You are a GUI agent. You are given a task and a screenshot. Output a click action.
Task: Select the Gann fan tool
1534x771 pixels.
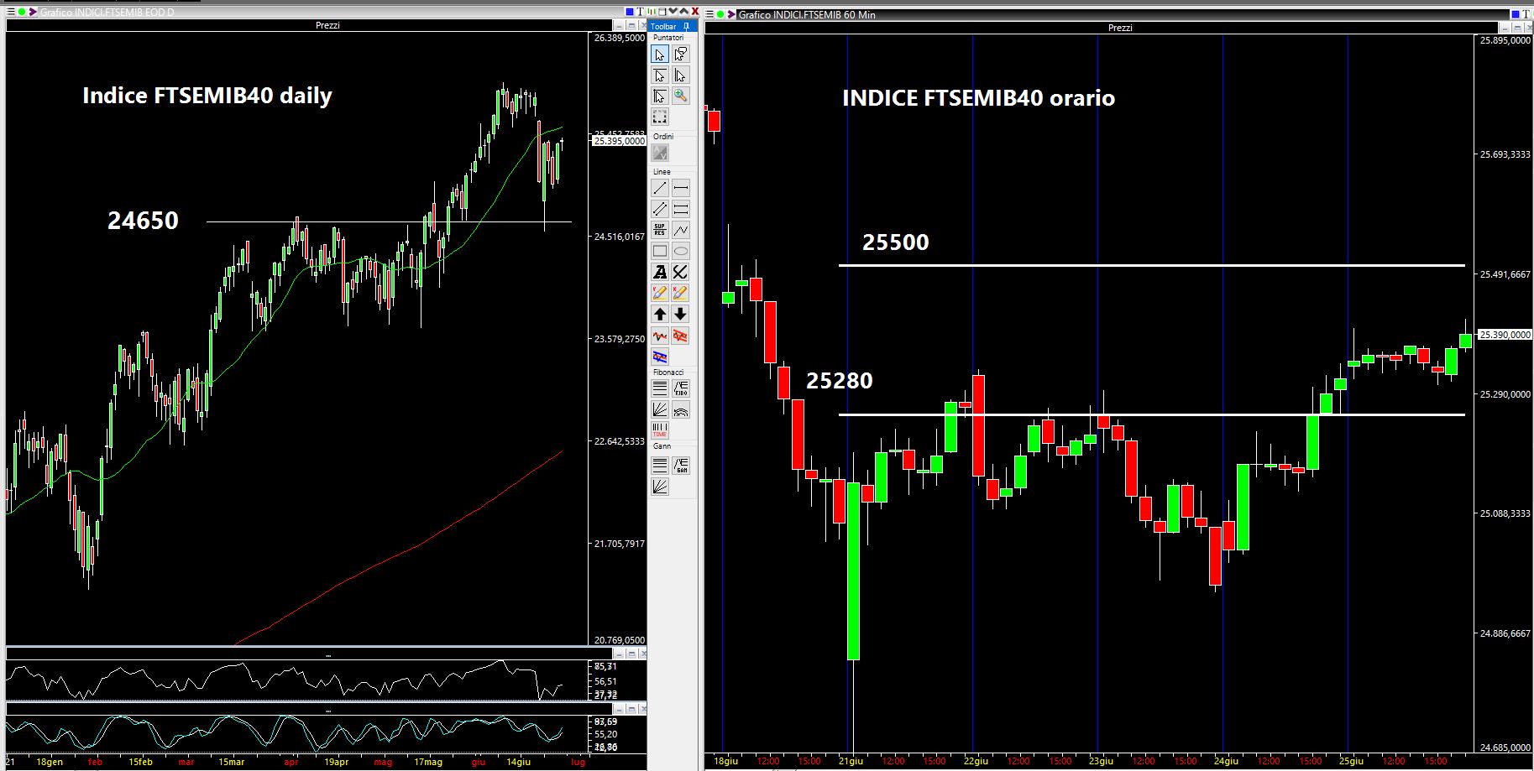pyautogui.click(x=660, y=486)
